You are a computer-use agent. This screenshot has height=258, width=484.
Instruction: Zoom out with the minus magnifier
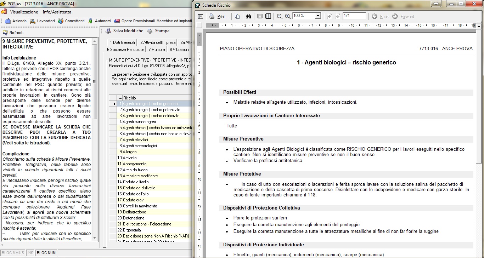(x=280, y=16)
